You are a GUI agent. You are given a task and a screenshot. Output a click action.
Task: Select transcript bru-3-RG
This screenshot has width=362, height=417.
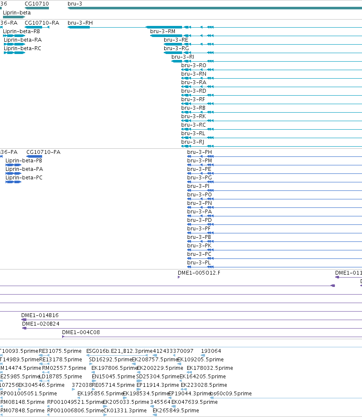point(176,48)
